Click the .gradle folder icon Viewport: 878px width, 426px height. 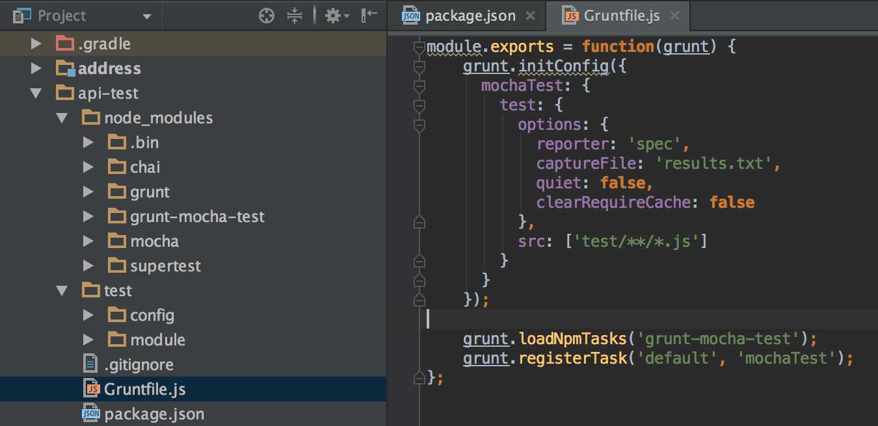pyautogui.click(x=65, y=44)
